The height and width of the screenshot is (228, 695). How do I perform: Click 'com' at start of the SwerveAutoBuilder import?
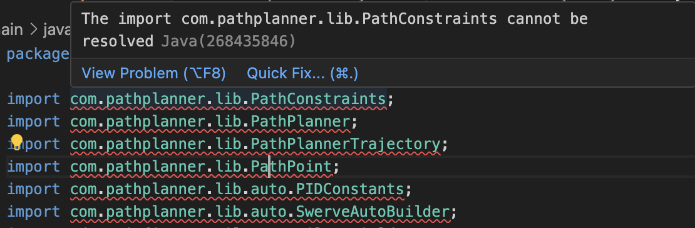pos(84,212)
